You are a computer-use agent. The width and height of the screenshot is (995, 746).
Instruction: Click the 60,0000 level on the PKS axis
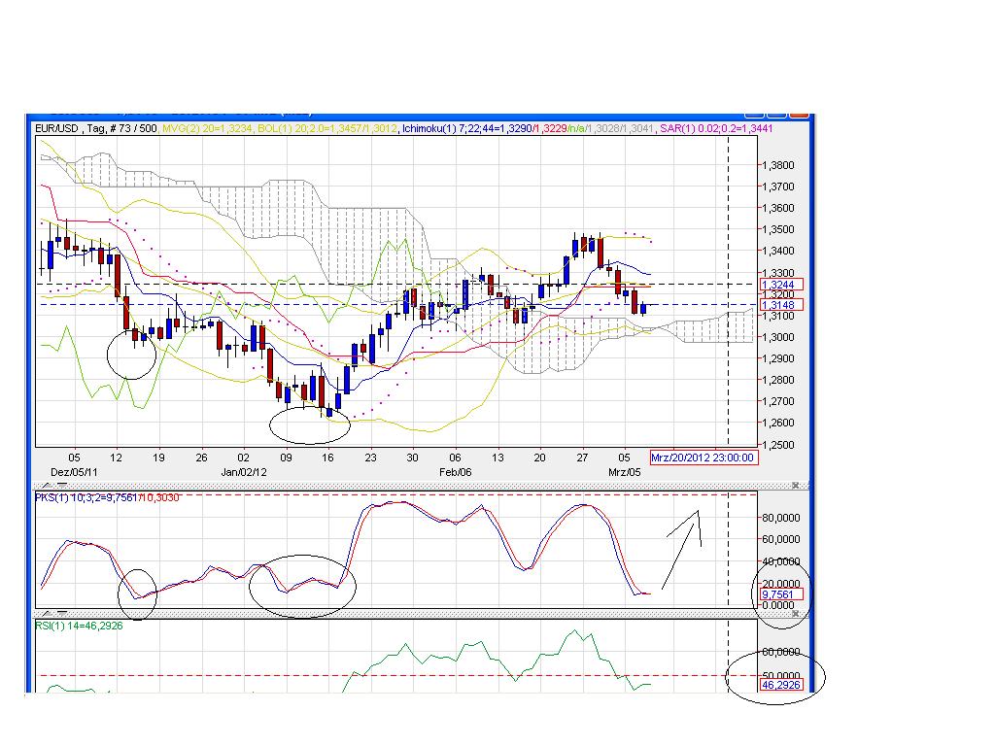click(780, 539)
